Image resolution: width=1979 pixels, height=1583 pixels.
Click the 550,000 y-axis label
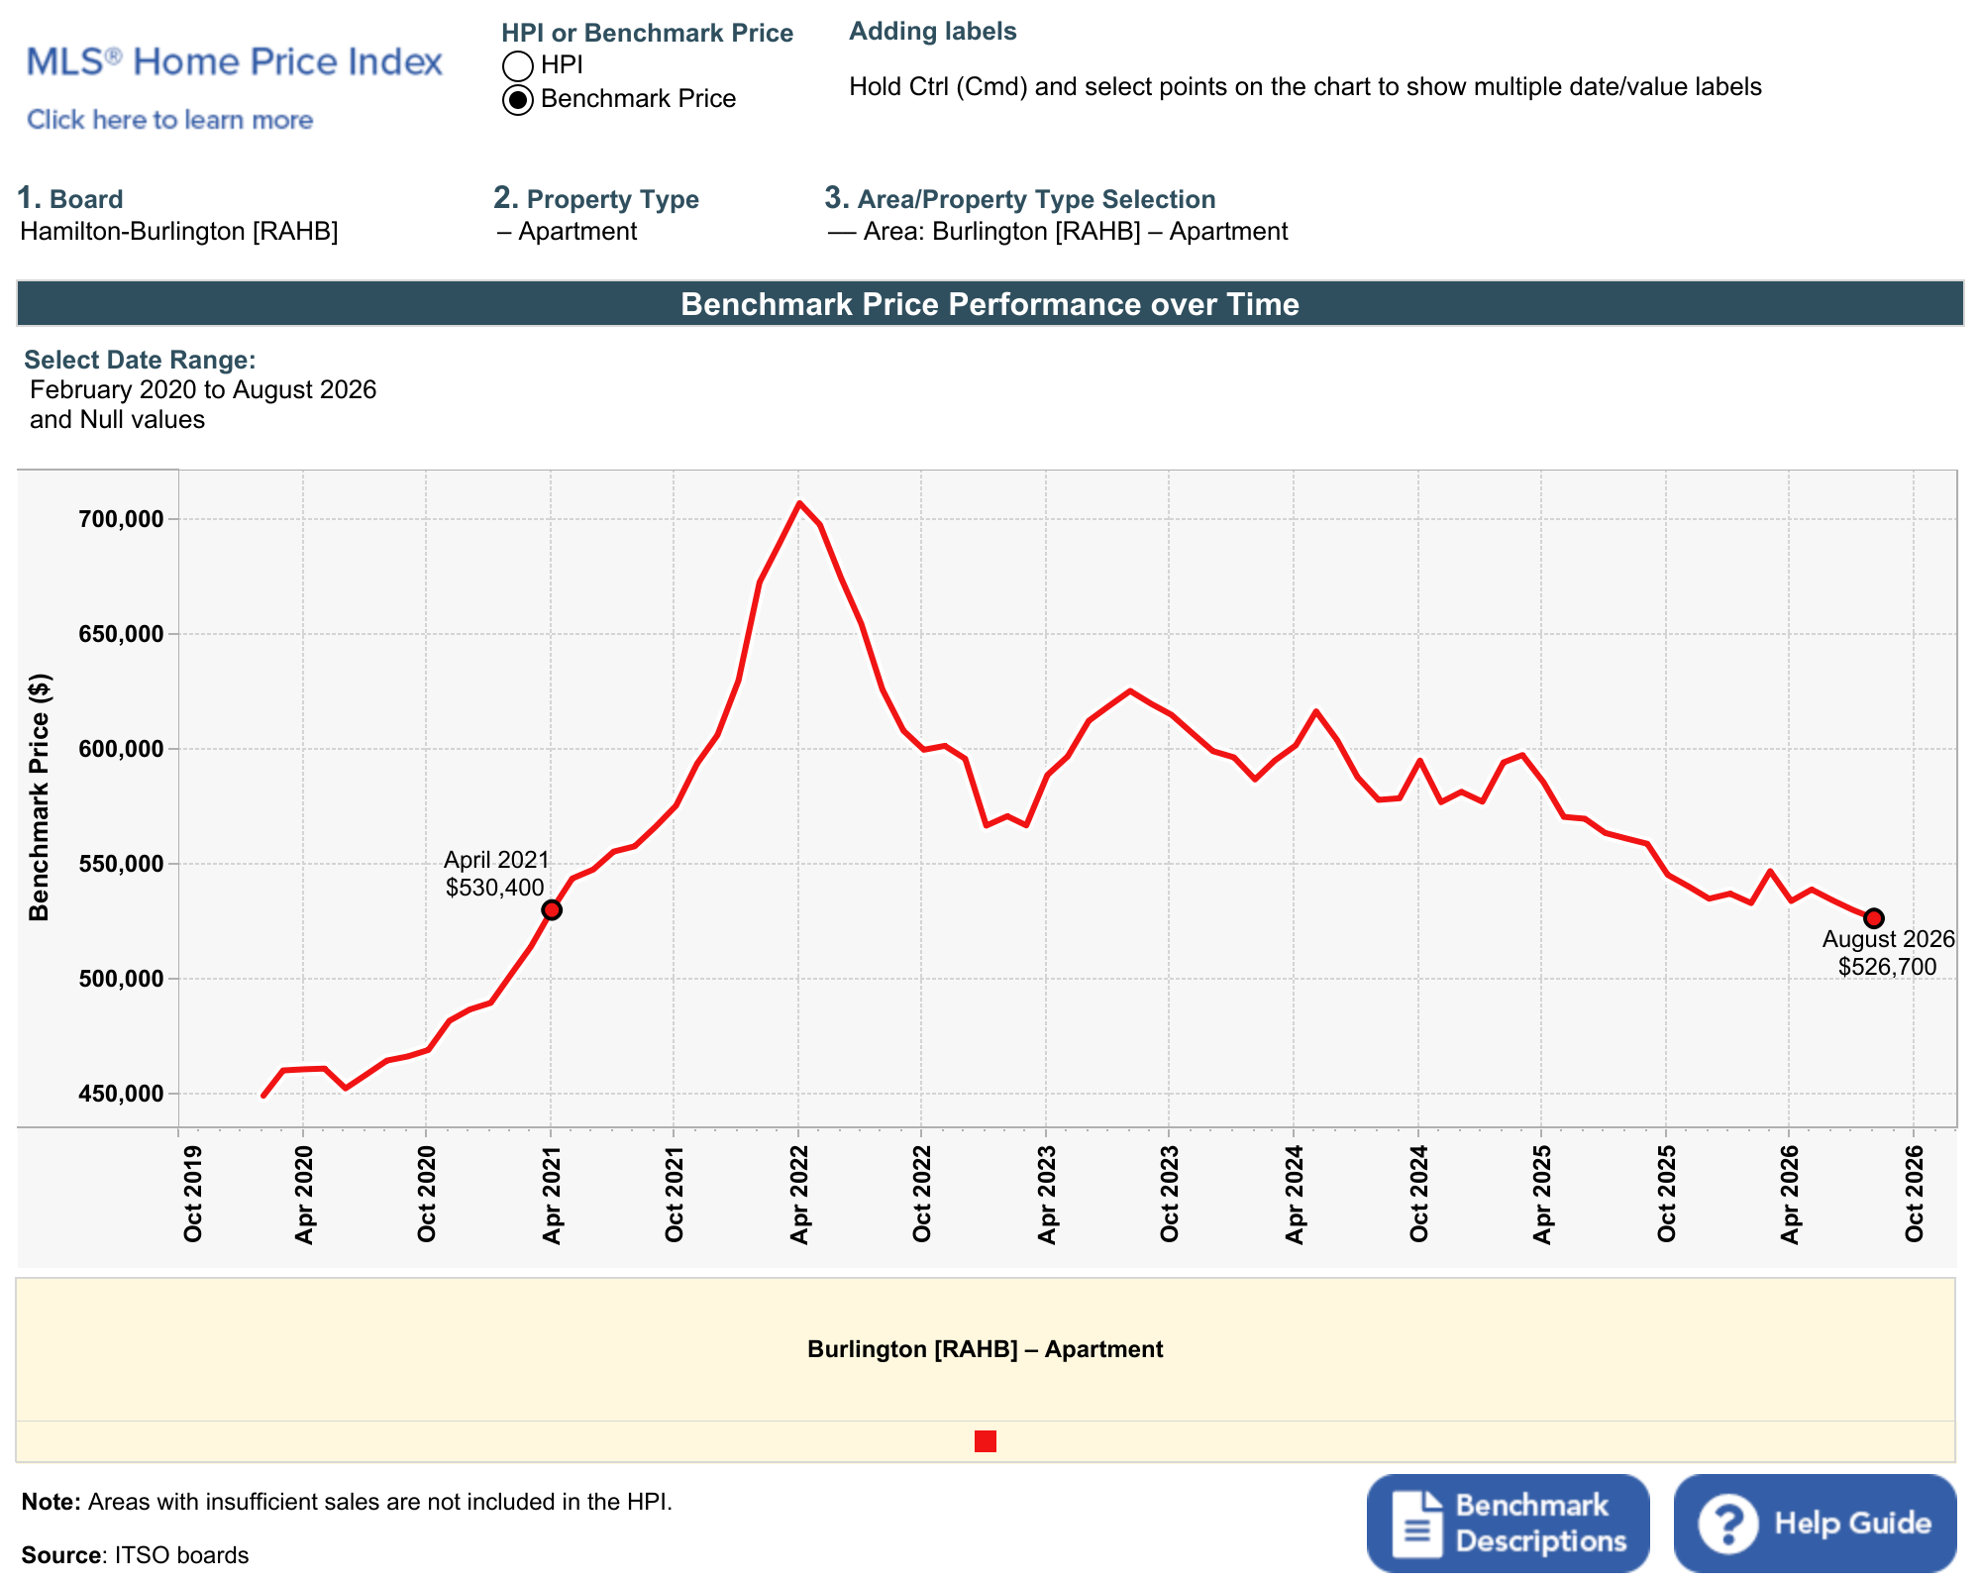click(121, 864)
